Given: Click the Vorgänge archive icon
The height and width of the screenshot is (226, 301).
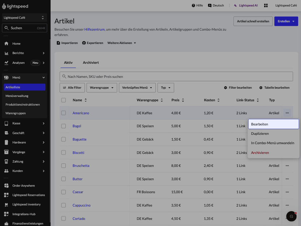Looking at the screenshot, I should click(x=7, y=152).
